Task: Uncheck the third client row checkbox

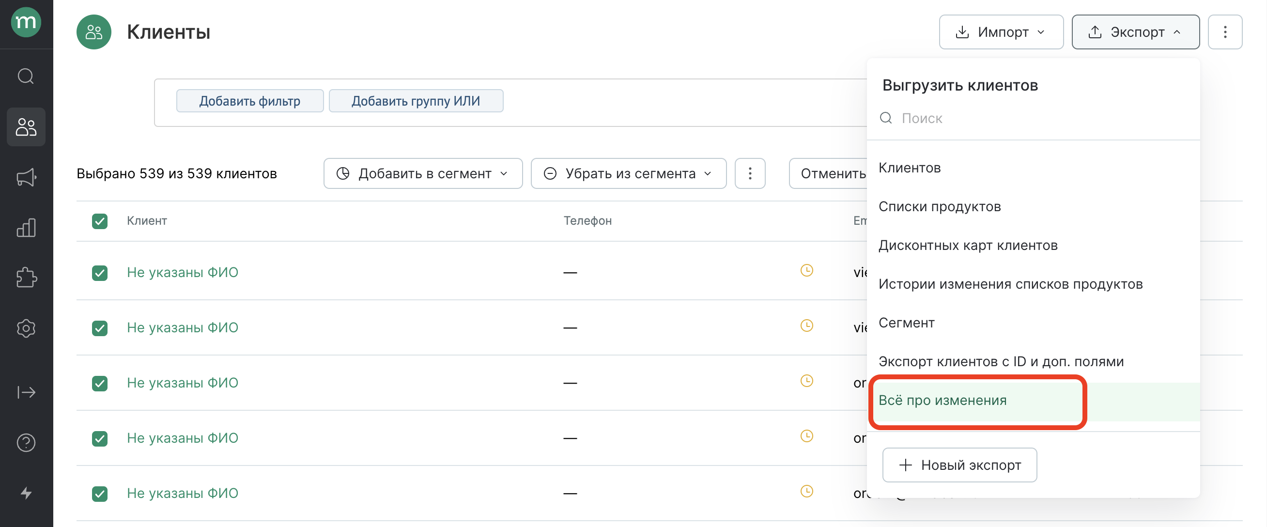Action: point(100,383)
